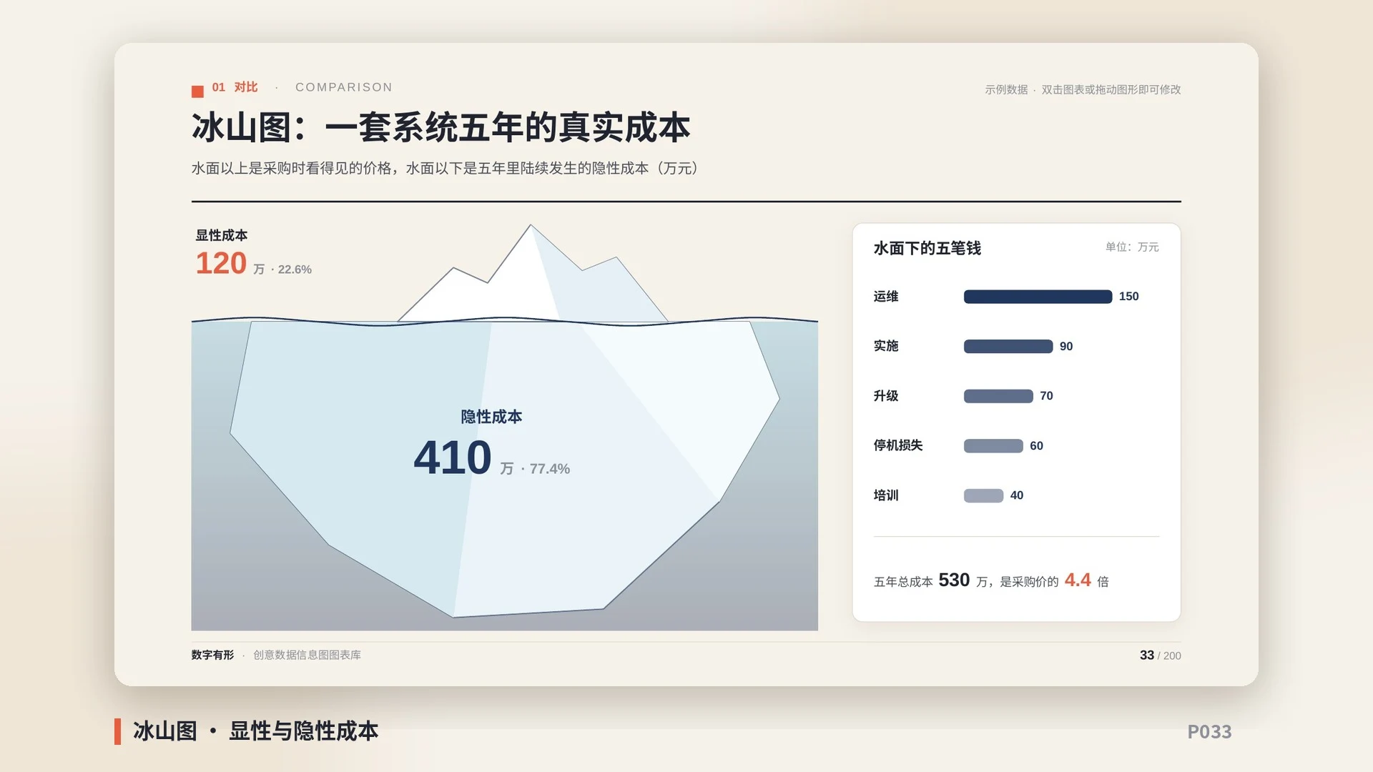The width and height of the screenshot is (1373, 772).
Task: Click the caption 冰山图 · 显性与隐性成本
Action: (255, 731)
